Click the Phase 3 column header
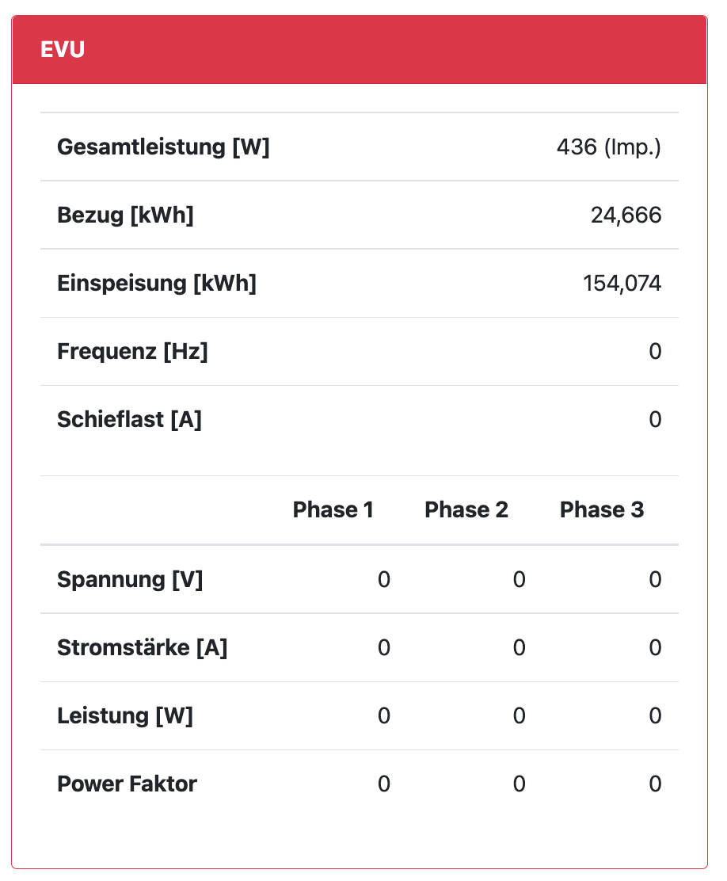 coord(602,510)
